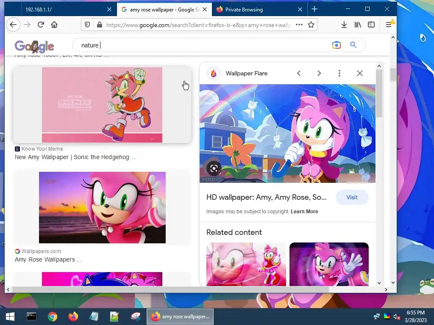Click the page vertical scrollbar down arrow

click(x=393, y=283)
